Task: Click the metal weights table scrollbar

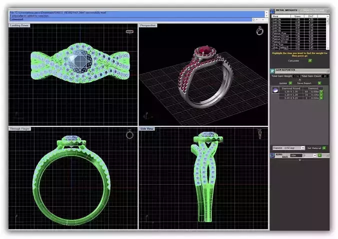Action: point(327,32)
